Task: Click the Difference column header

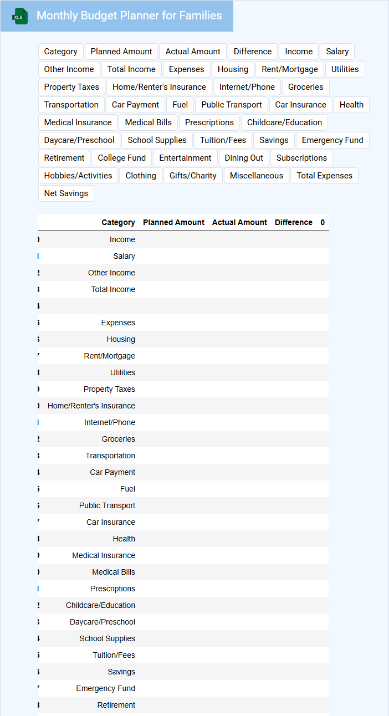Action: 293,222
